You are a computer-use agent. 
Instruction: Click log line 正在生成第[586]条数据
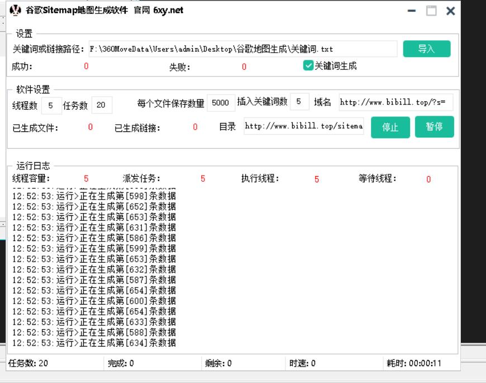click(x=94, y=238)
